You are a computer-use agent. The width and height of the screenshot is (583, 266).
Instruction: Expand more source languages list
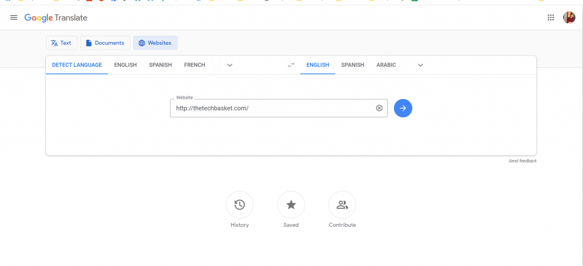click(230, 65)
